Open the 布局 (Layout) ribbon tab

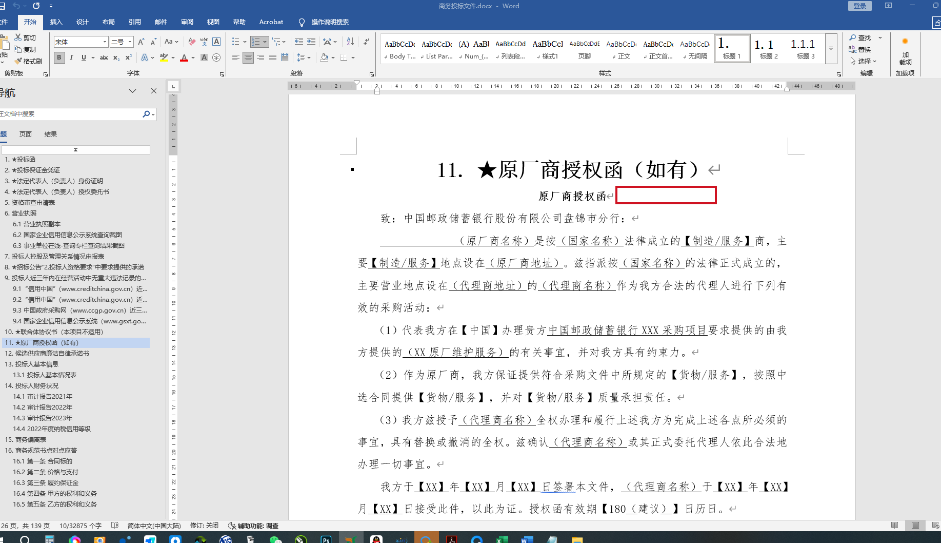[x=109, y=22]
